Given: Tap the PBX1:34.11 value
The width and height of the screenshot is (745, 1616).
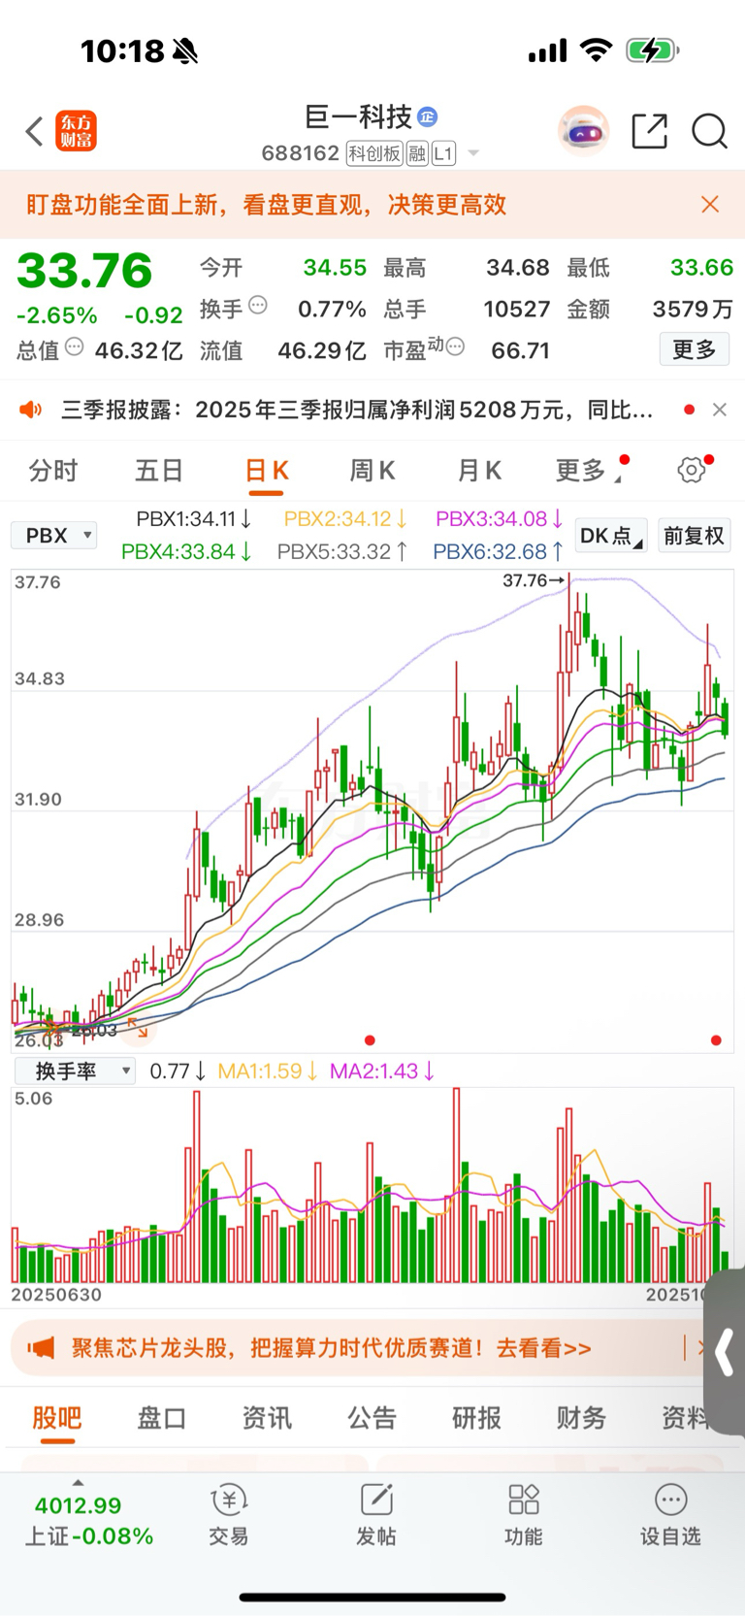Looking at the screenshot, I should [x=194, y=519].
